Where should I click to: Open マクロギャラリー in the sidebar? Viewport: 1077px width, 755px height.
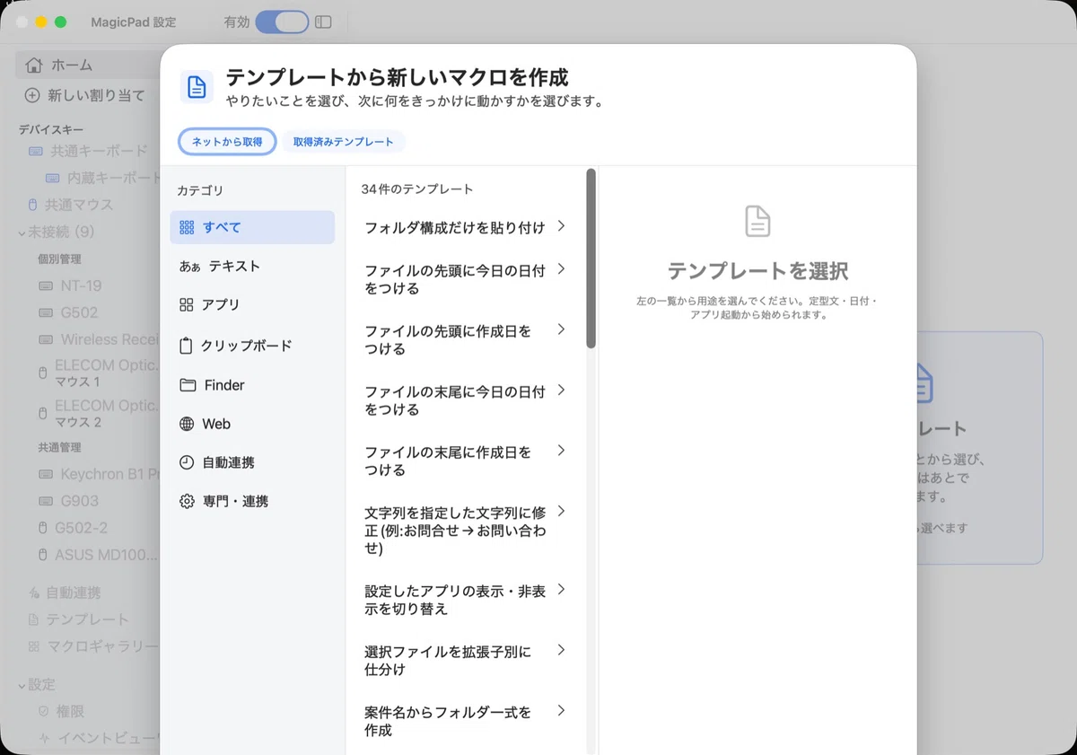pos(102,646)
